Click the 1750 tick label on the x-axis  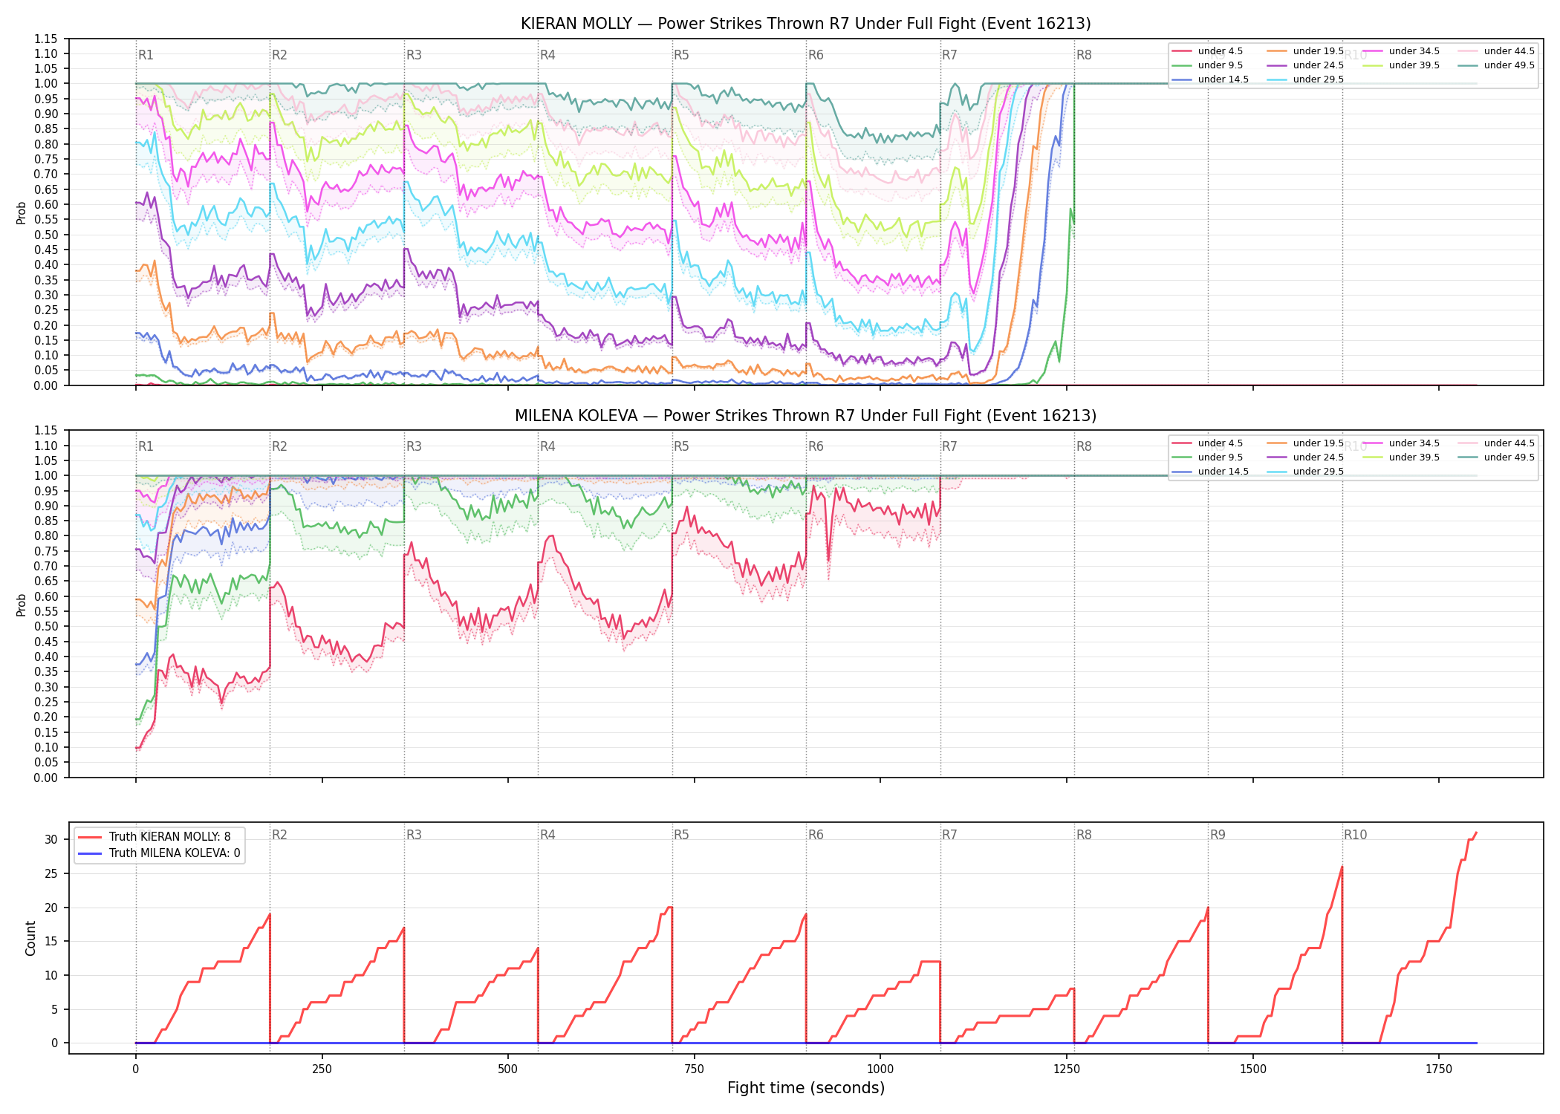click(x=1439, y=1069)
